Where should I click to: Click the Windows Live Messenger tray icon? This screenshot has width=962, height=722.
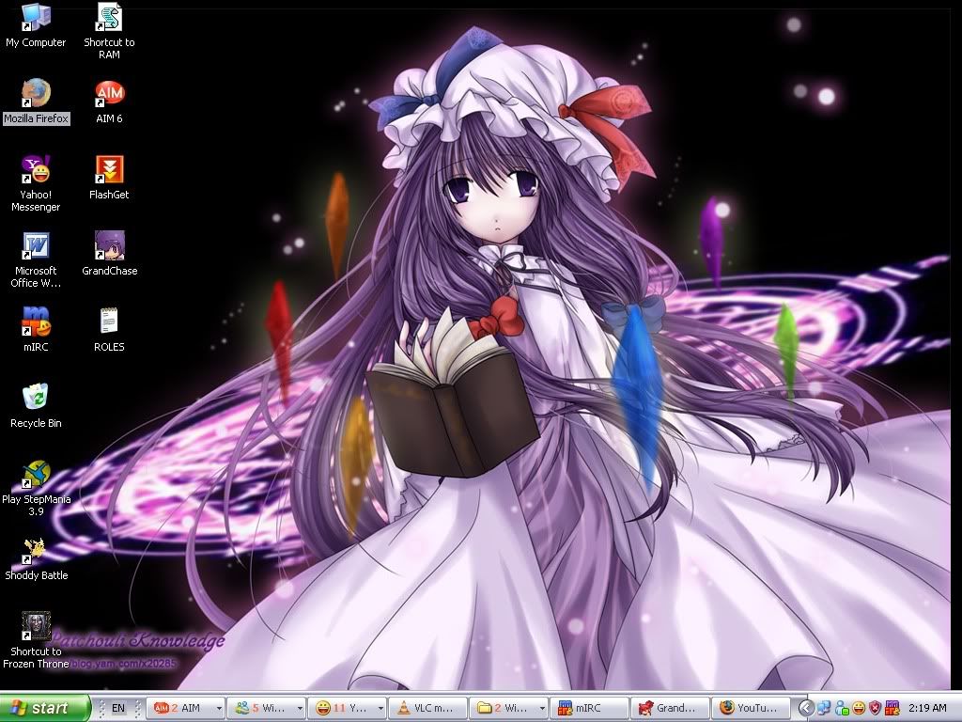coord(842,708)
